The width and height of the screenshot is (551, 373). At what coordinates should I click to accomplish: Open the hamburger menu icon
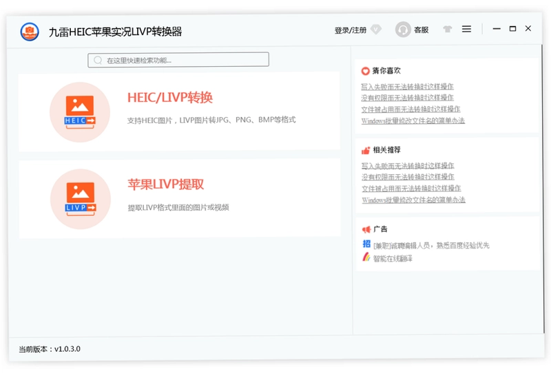[x=466, y=29]
